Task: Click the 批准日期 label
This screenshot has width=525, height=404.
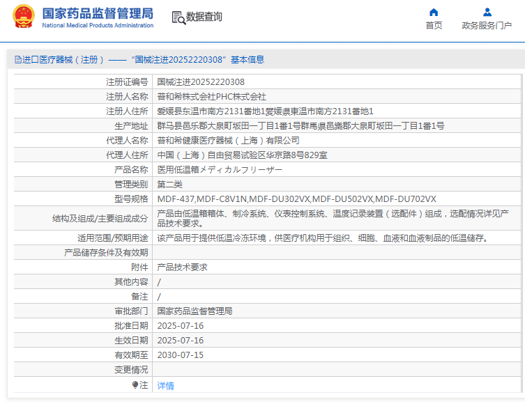Action: click(x=131, y=326)
